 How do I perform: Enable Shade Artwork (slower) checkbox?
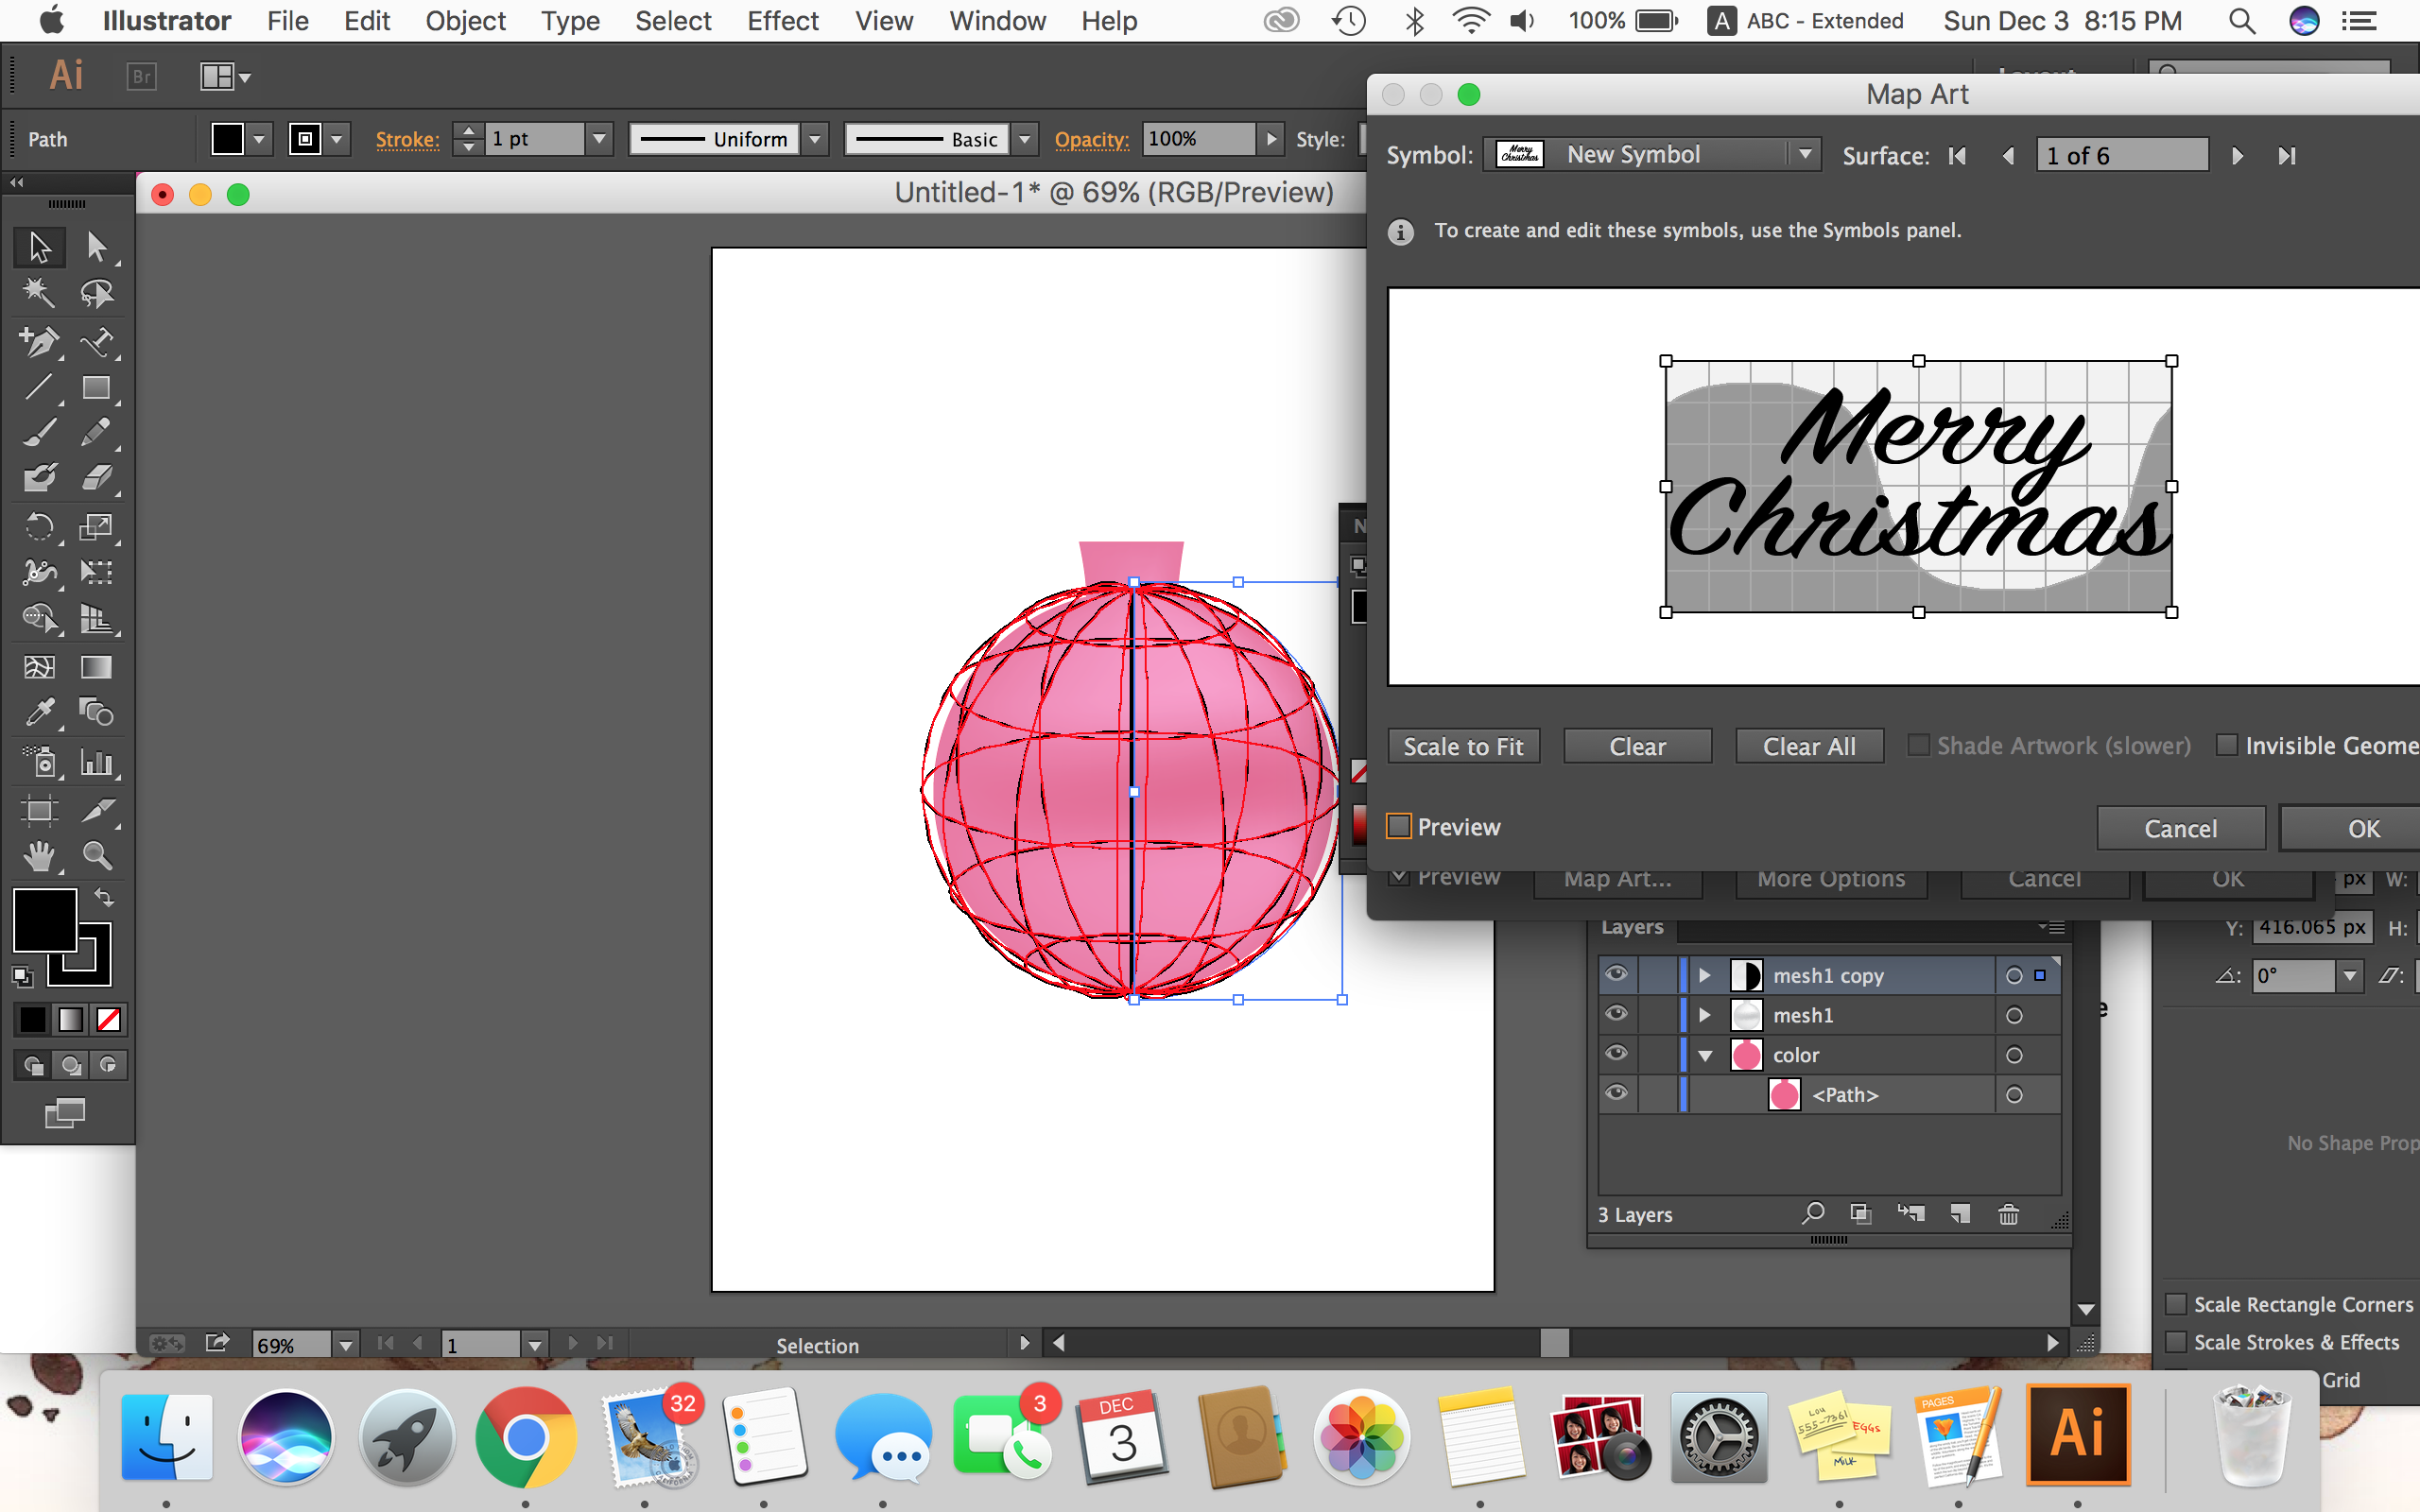pos(1918,745)
